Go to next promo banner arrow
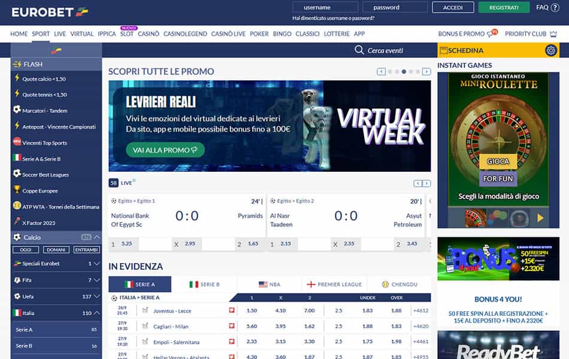This screenshot has height=359, width=569. coord(426,71)
